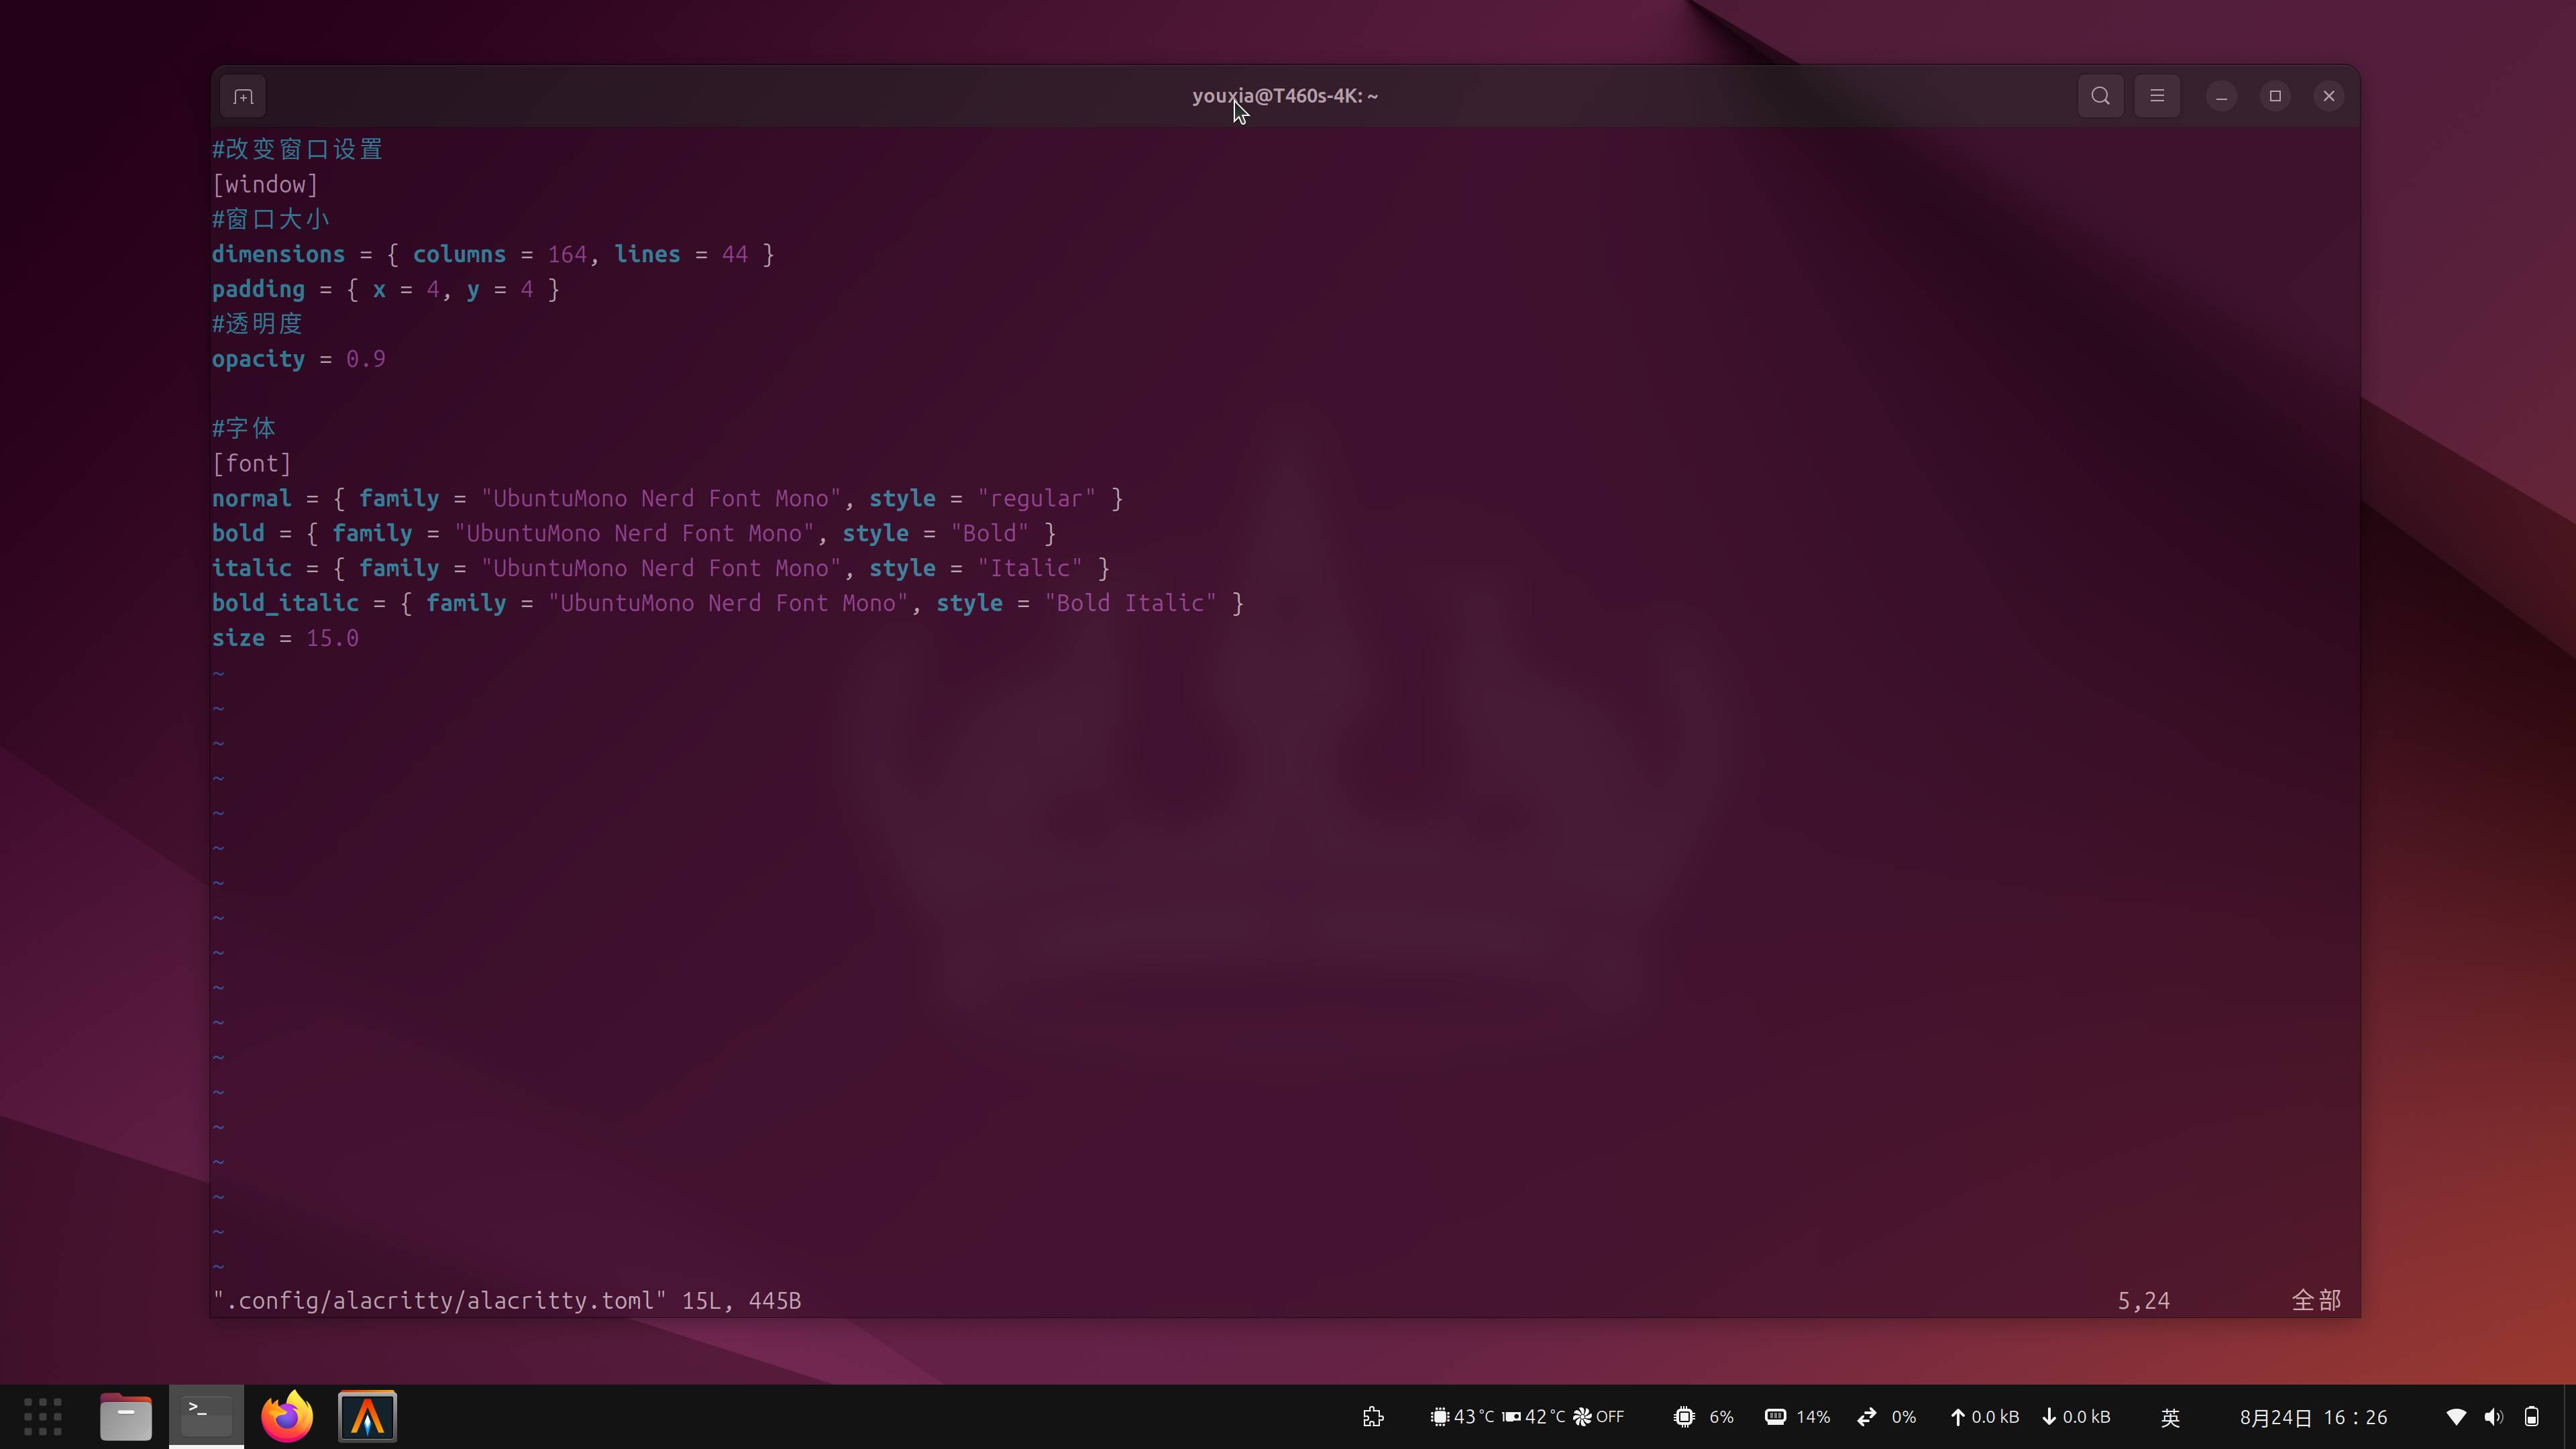Click the 42°C temperature indicator
2576x1449 pixels.
pyautogui.click(x=1534, y=1417)
